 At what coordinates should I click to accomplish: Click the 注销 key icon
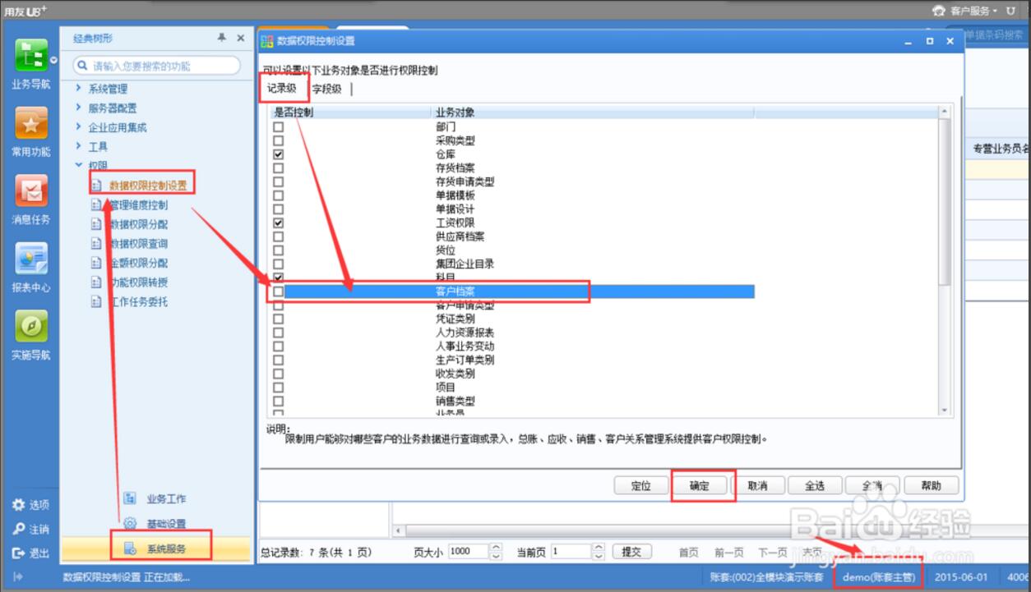(x=18, y=529)
